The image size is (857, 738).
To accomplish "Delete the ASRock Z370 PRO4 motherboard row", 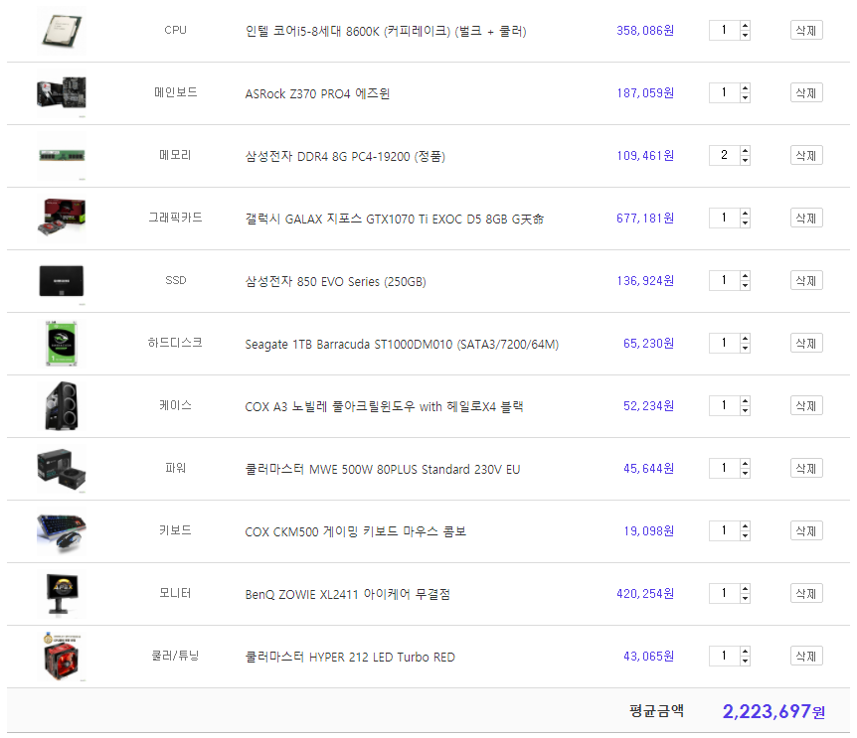I will pos(806,92).
